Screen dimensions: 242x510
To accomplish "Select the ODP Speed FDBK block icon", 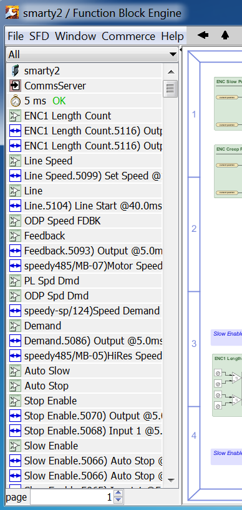I will pos(15,221).
